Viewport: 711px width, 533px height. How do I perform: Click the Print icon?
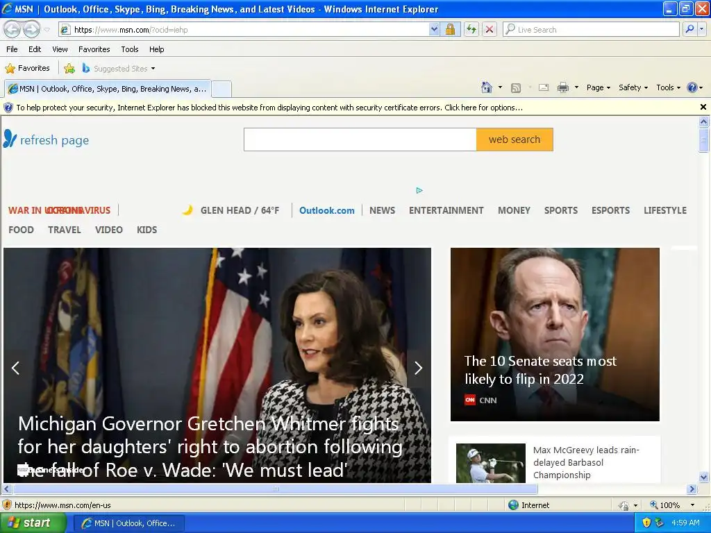(x=562, y=87)
